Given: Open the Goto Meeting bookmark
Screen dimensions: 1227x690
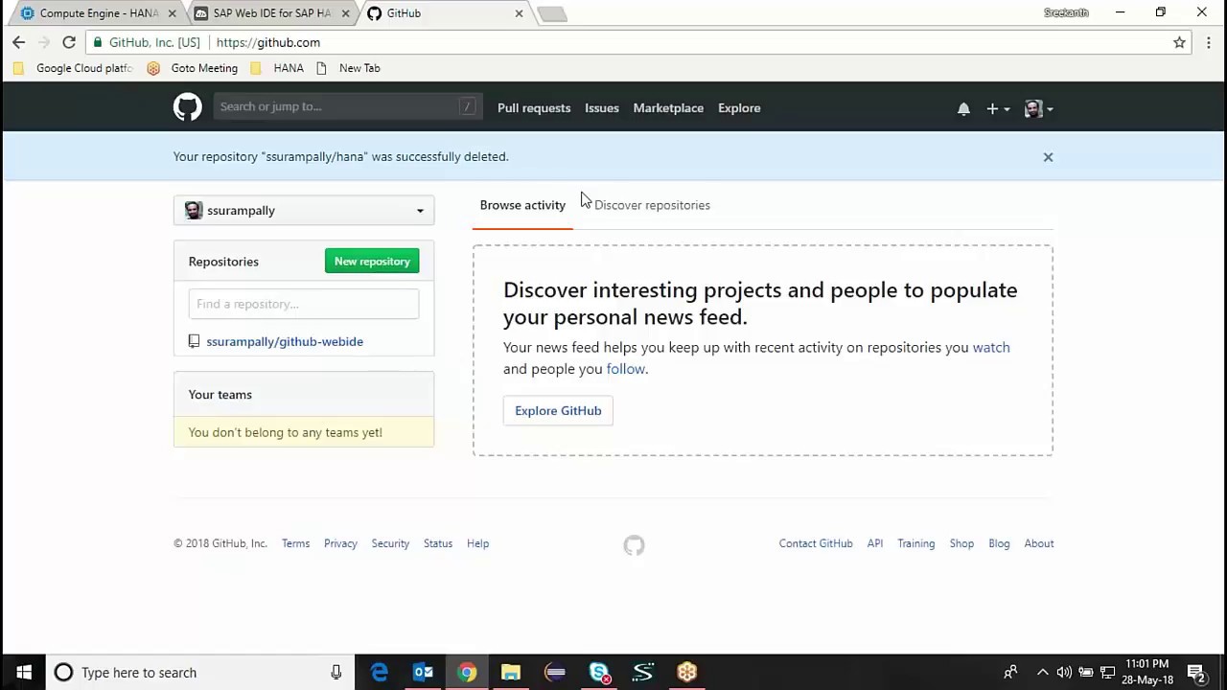Looking at the screenshot, I should tap(192, 68).
